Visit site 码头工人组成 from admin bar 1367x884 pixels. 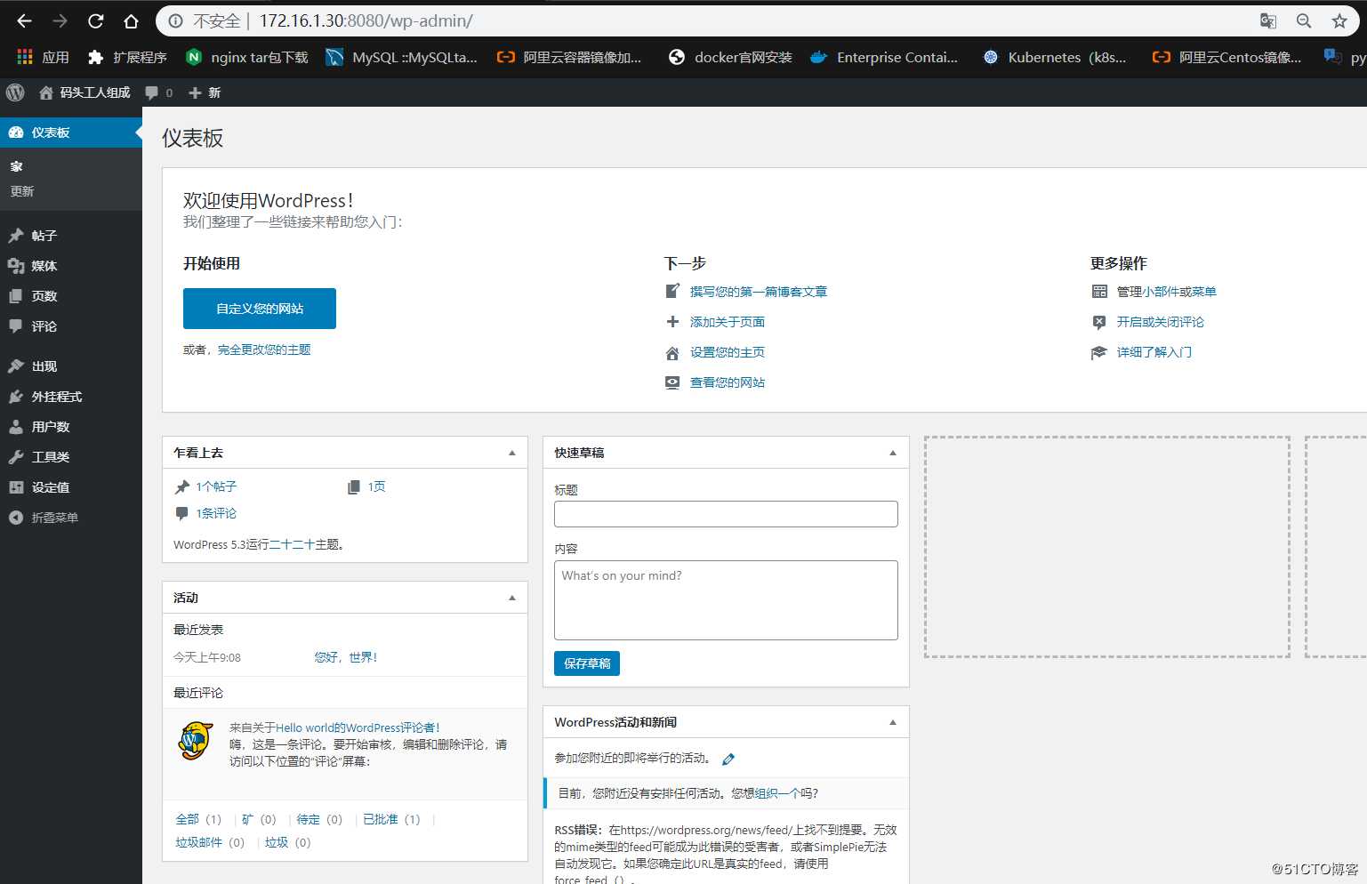click(84, 92)
